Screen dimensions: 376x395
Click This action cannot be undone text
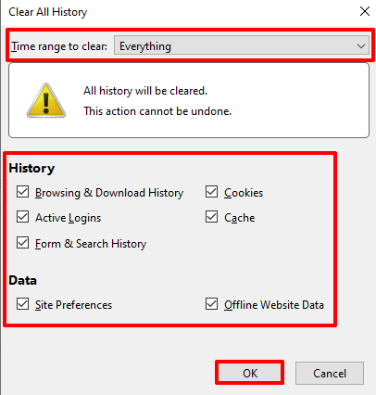click(x=157, y=111)
